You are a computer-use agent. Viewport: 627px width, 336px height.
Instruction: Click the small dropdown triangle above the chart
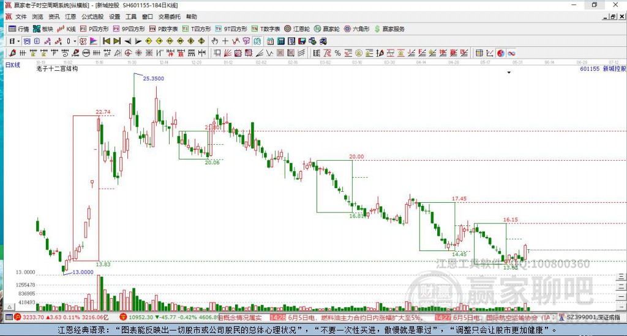coord(509,73)
